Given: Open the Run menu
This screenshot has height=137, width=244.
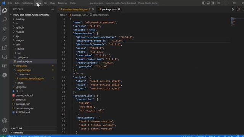Looking at the screenshot, I should pos(53,3).
